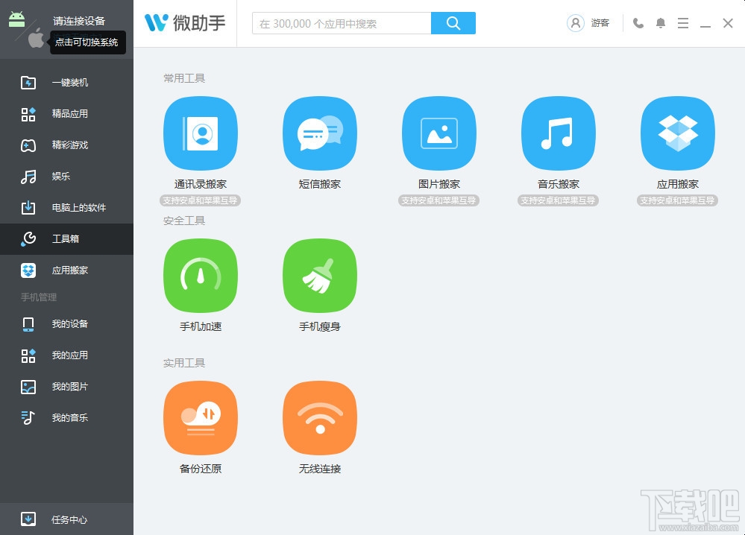Click the 音乐搬家 label text
This screenshot has width=745, height=535.
pos(559,184)
